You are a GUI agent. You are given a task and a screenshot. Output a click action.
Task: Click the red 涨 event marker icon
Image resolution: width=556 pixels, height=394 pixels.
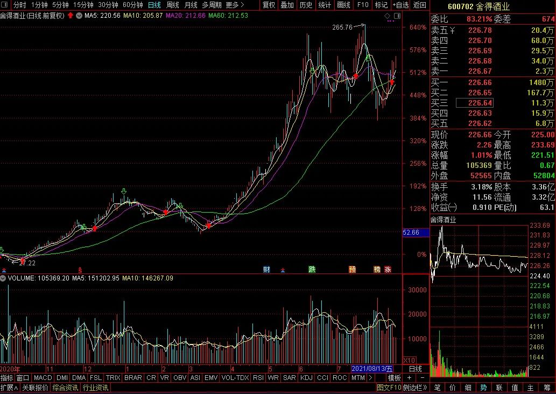coord(388,270)
